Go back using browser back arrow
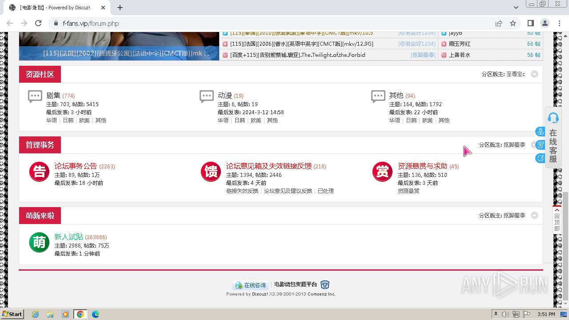Viewport: 569px width, 320px height. pos(10,23)
